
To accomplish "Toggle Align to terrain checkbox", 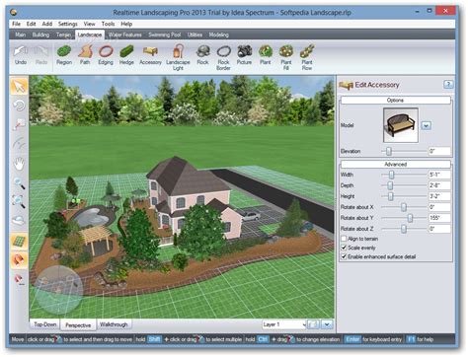I will (344, 239).
